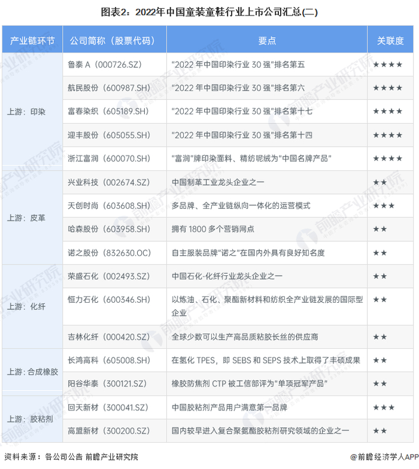Select the 要点 column header

click(x=267, y=39)
